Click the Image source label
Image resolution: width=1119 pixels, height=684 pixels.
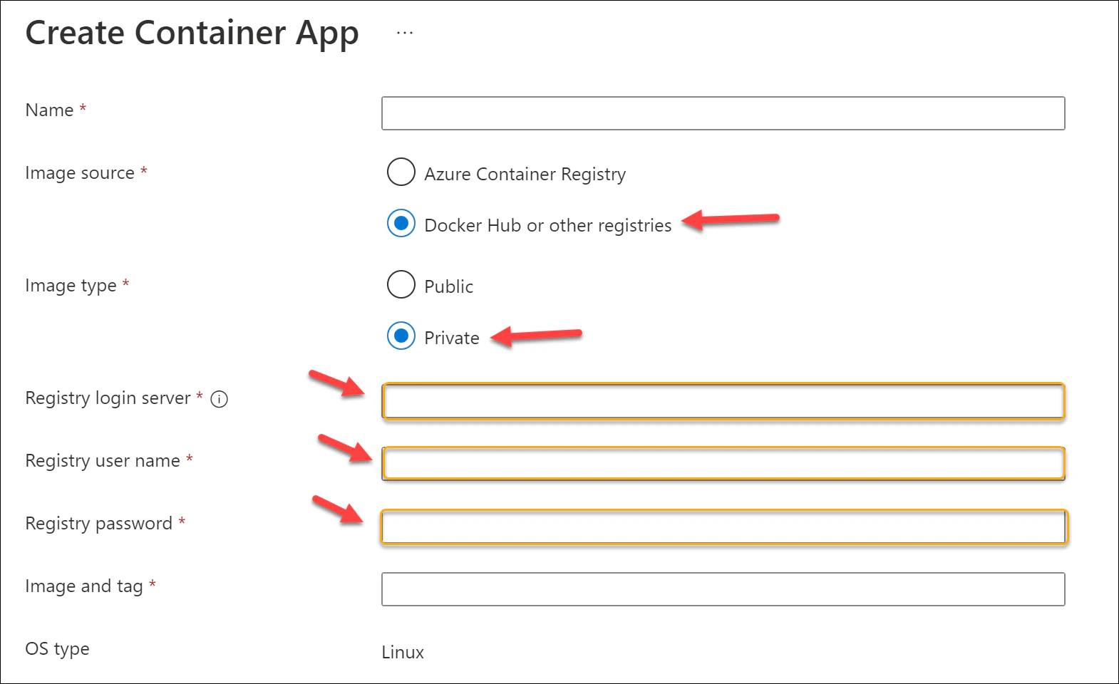(x=80, y=173)
